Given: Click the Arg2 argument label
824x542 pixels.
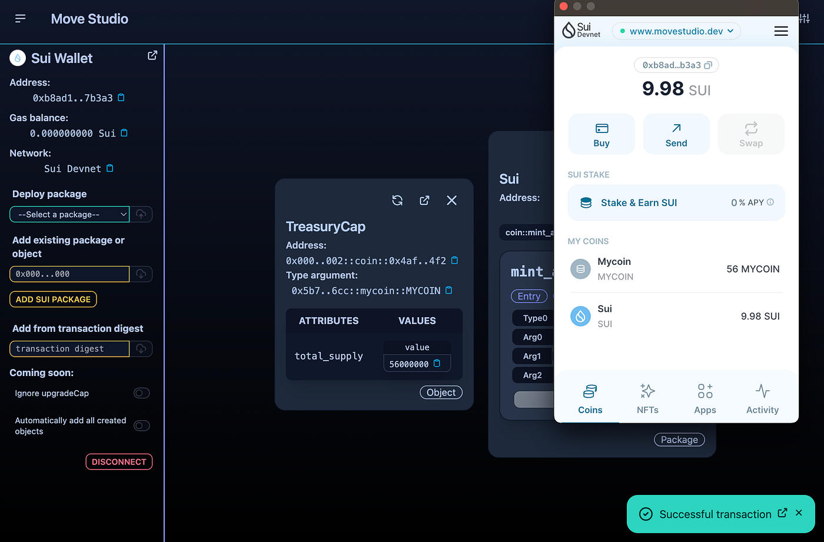Looking at the screenshot, I should pyautogui.click(x=533, y=375).
